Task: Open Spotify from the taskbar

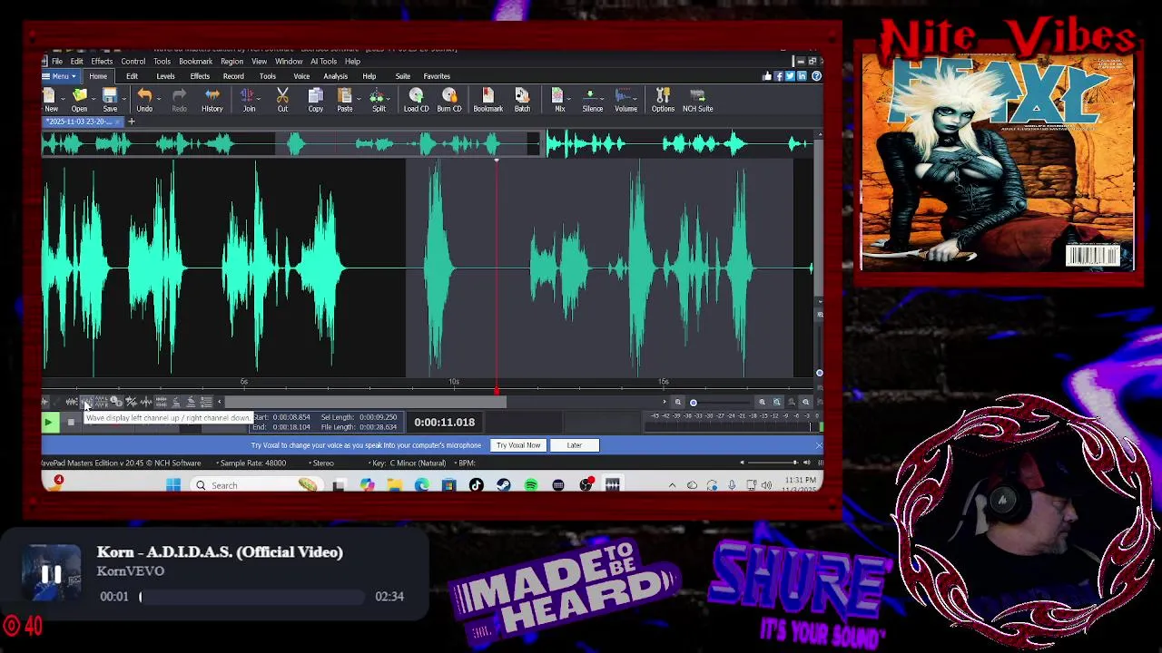Action: tap(531, 485)
